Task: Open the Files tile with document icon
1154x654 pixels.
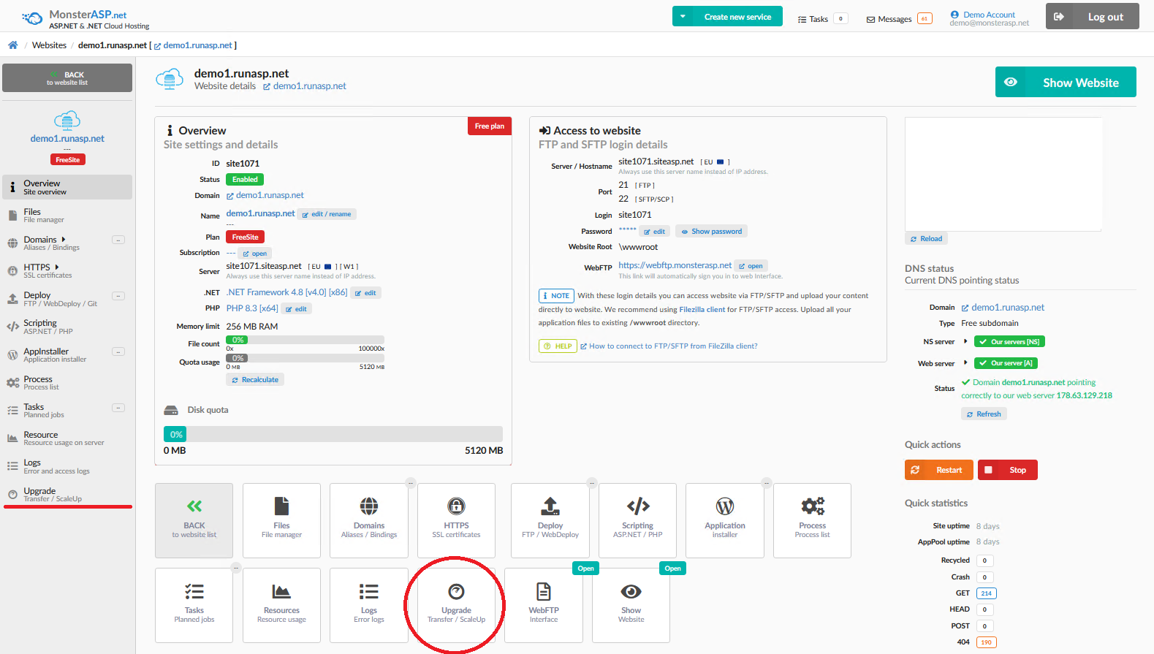Action: click(281, 520)
